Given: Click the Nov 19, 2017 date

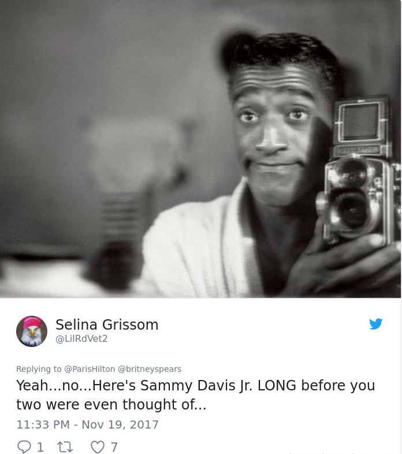Looking at the screenshot, I should 120,425.
